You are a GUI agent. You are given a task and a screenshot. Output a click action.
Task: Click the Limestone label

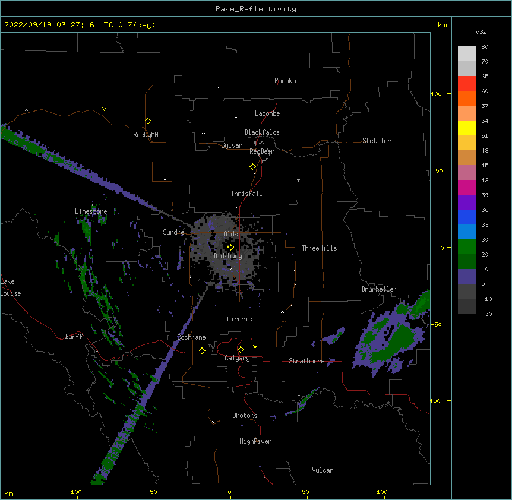pos(91,211)
